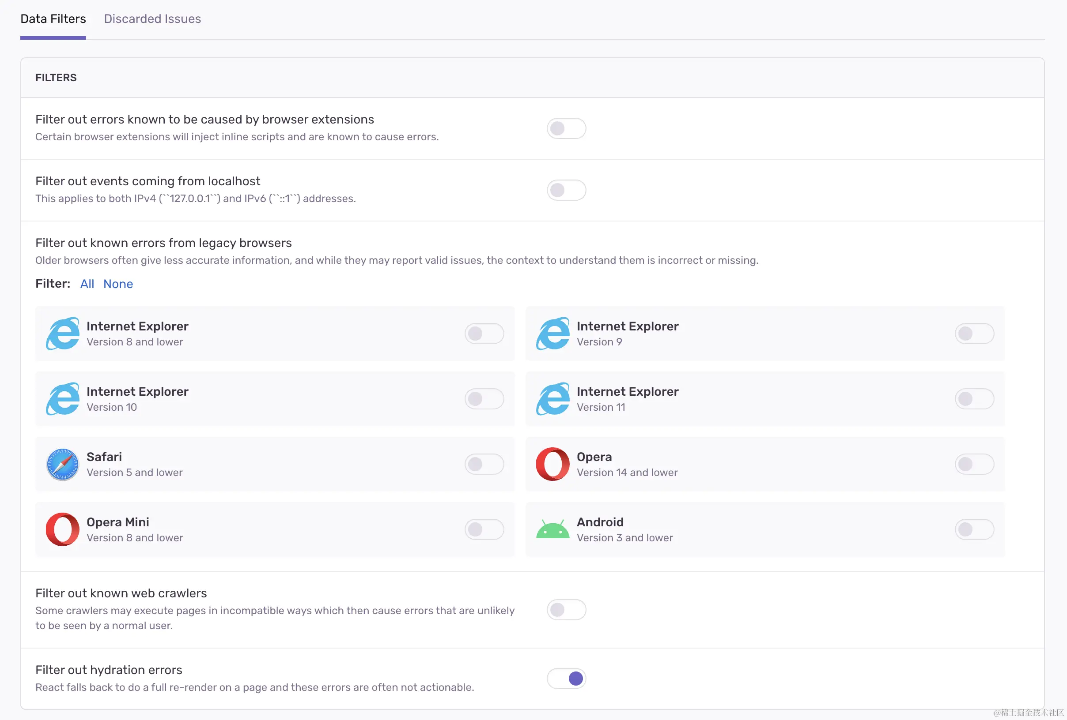
Task: Click the Internet Explorer Version 10 icon
Action: pos(62,398)
